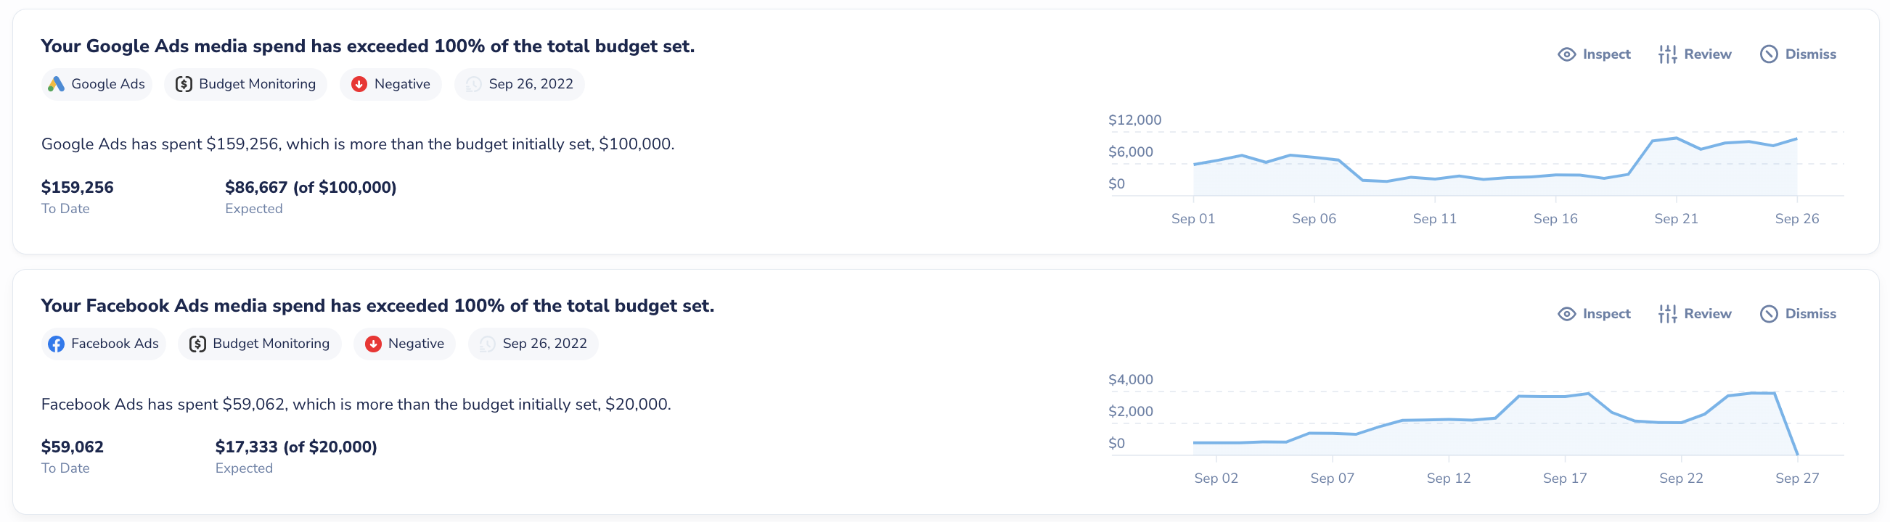This screenshot has width=1890, height=522.
Task: Click the $159,256 To Date figure
Action: point(77,188)
